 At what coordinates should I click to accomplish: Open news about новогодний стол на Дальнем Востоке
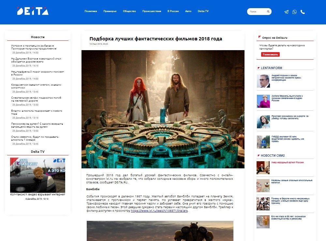coord(36,60)
